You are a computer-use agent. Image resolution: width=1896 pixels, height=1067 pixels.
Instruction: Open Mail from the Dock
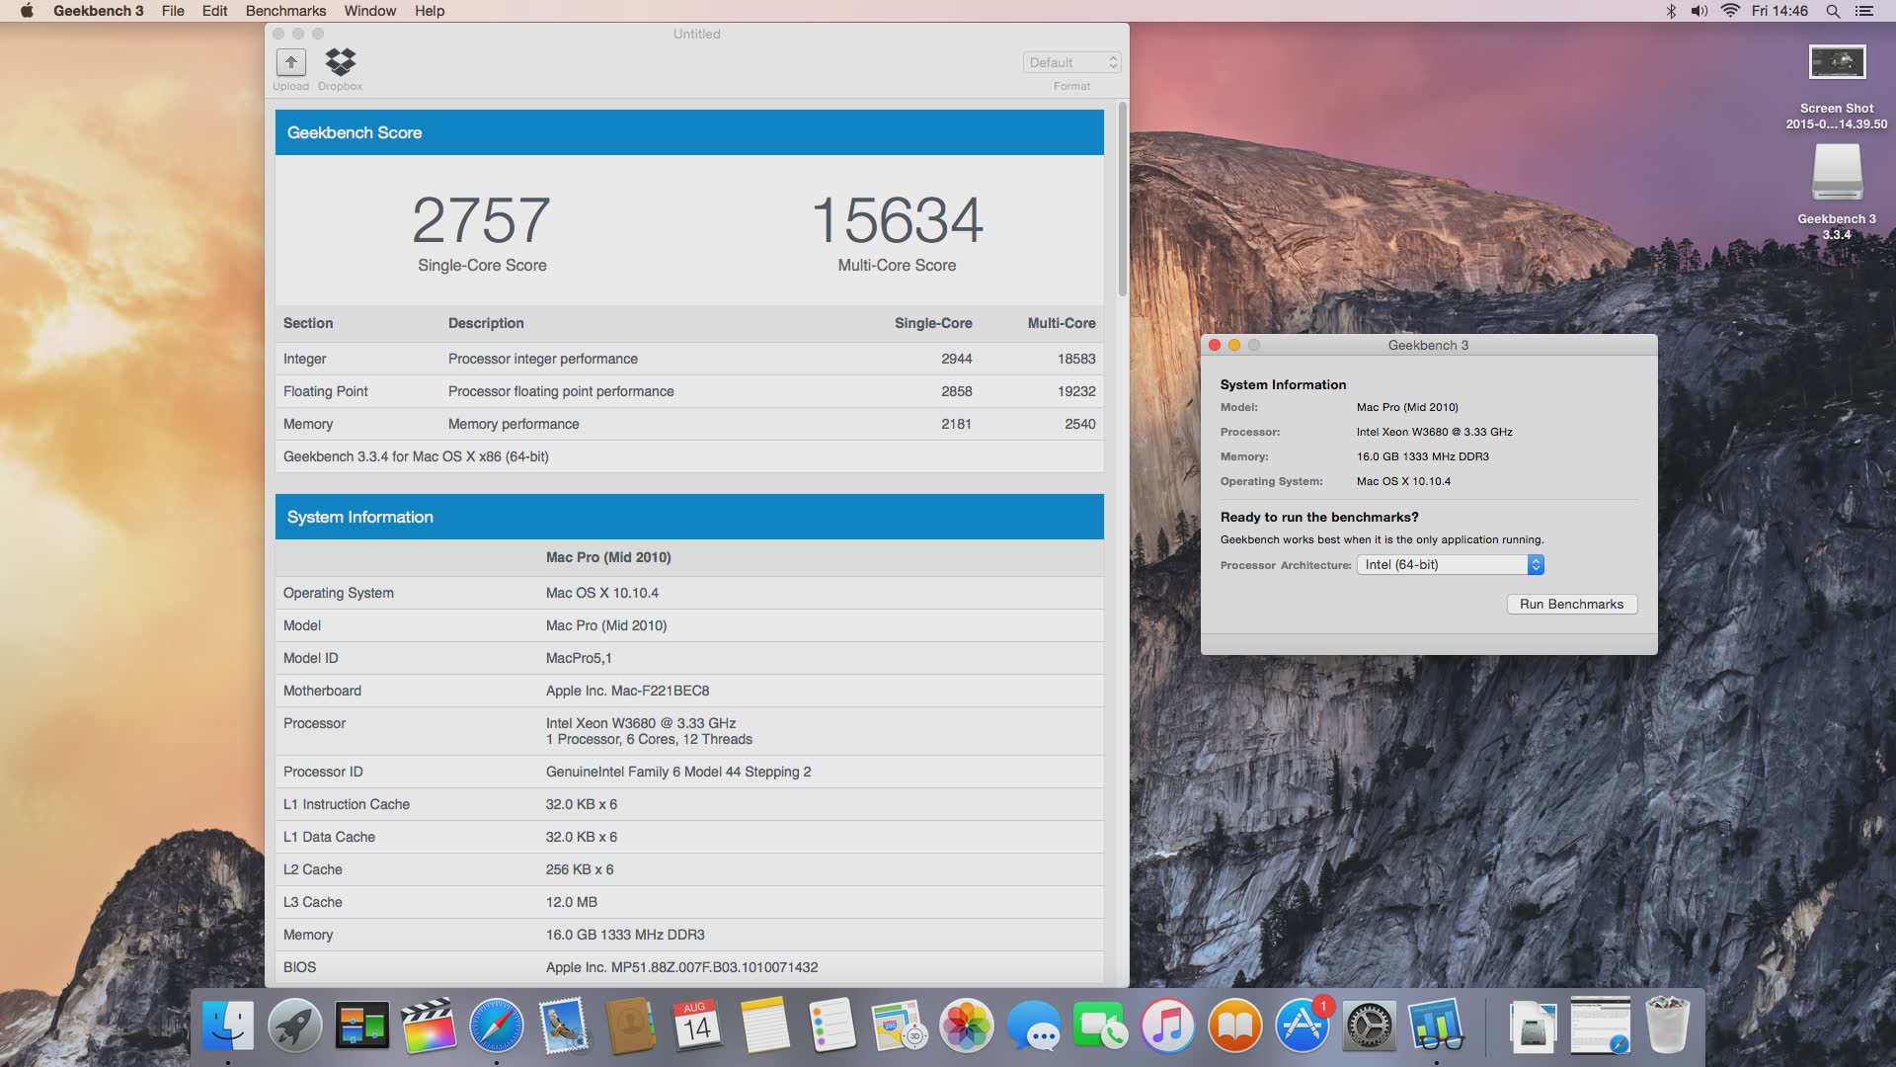tap(564, 1026)
